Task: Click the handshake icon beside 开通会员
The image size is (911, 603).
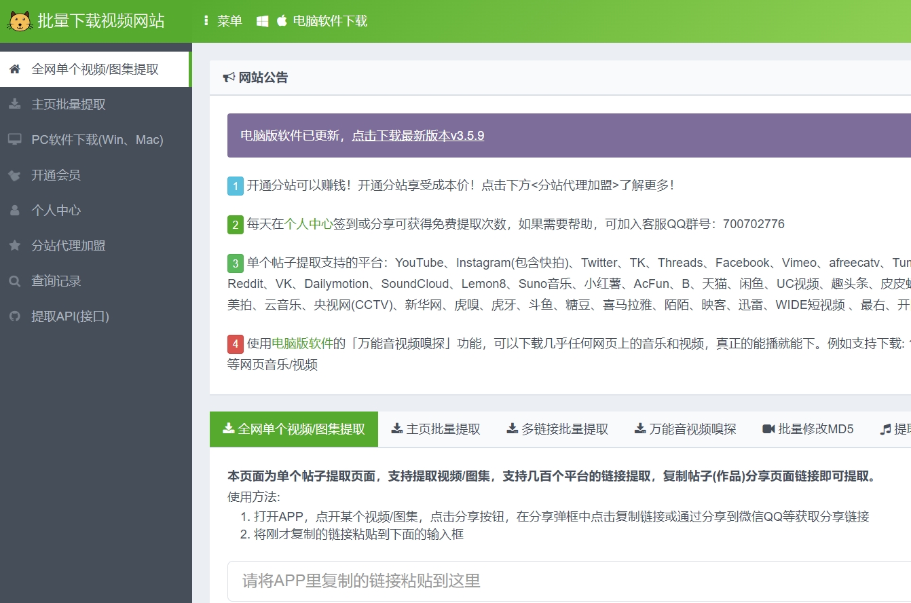Action: point(14,175)
